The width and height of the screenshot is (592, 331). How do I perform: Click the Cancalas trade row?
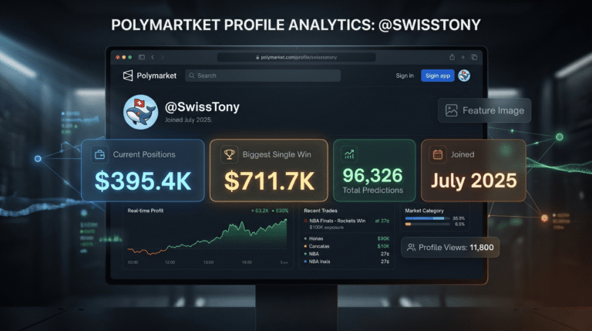tap(347, 246)
